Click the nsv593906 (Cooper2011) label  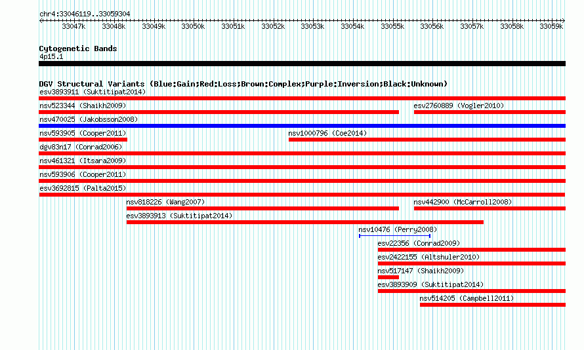pos(83,174)
